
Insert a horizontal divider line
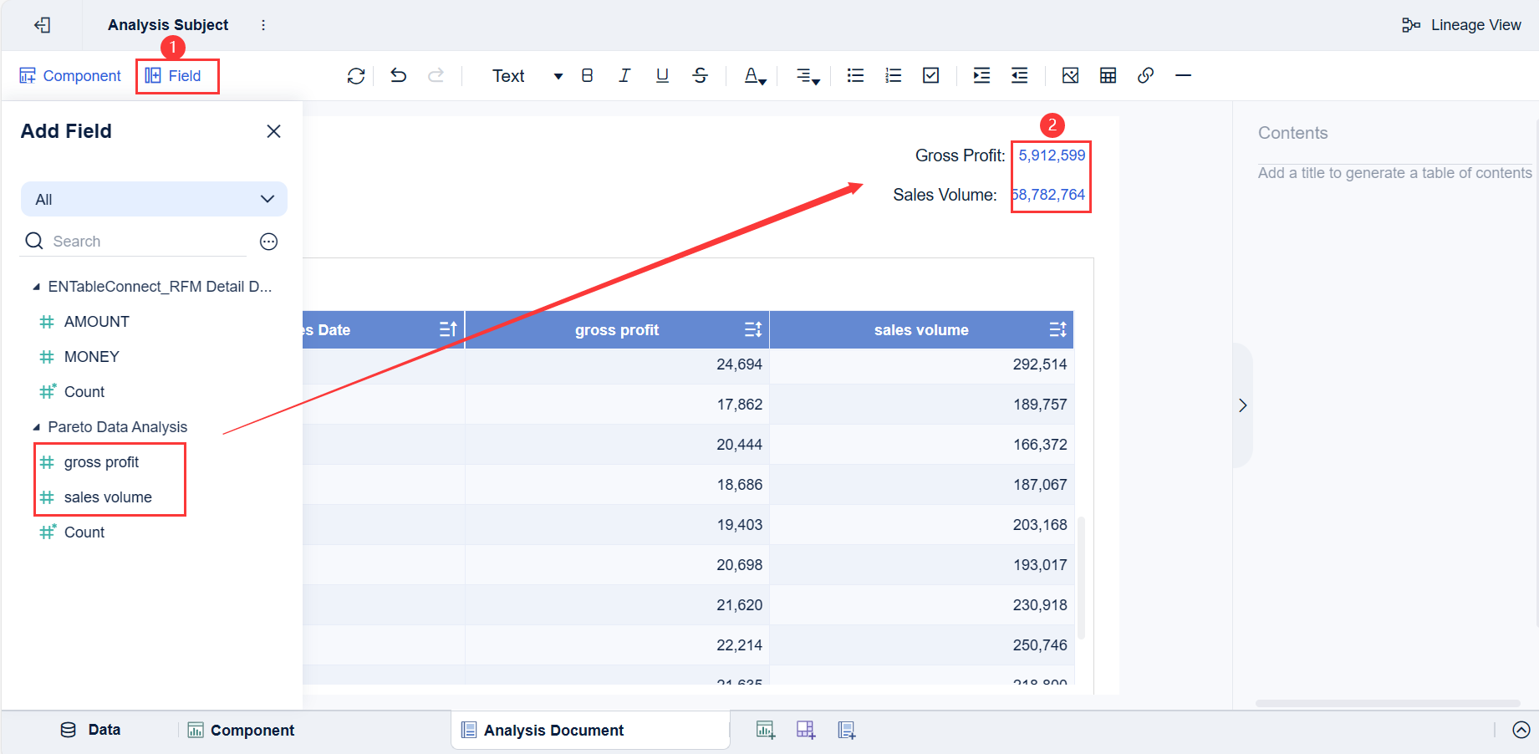pos(1183,75)
